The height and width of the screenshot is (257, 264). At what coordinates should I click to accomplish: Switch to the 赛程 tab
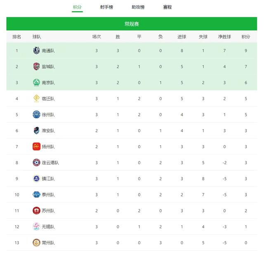[167, 7]
